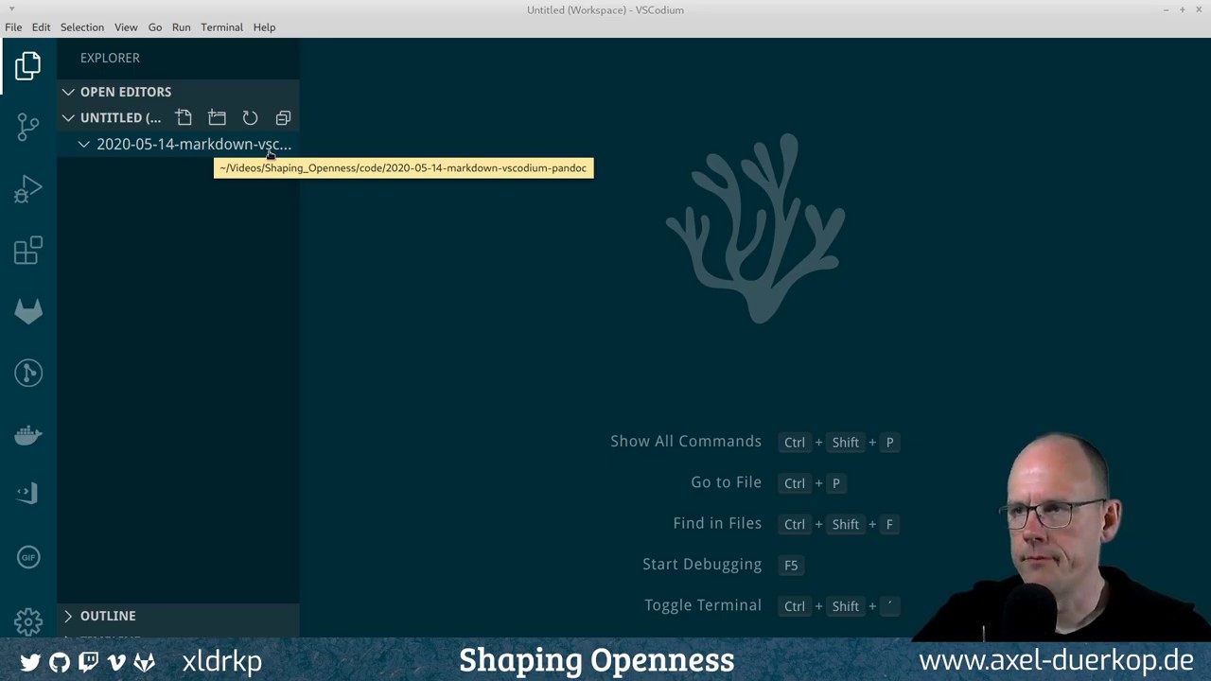The height and width of the screenshot is (681, 1211).
Task: Open the Run and Debug view
Action: (28, 189)
